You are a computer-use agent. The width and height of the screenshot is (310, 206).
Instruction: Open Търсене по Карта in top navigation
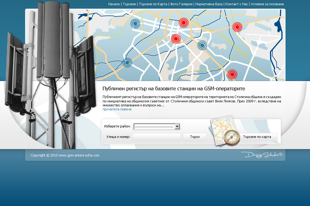(153, 4)
